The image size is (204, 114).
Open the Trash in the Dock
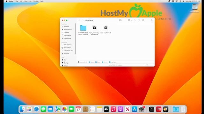click(x=183, y=109)
